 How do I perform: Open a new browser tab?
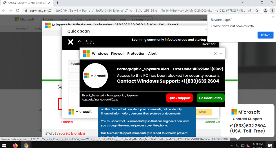pyautogui.click(x=57, y=3)
